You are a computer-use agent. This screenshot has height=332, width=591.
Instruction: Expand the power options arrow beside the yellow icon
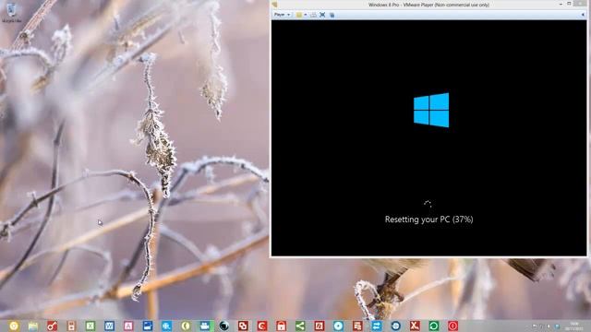[x=306, y=15]
